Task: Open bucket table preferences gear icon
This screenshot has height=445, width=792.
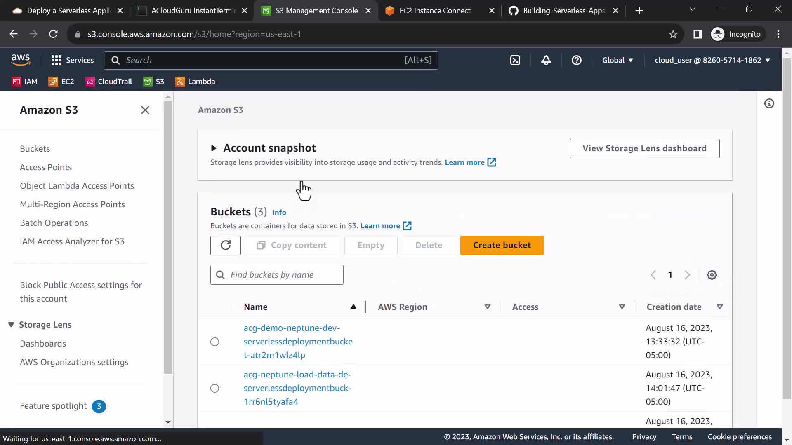Action: [x=712, y=275]
